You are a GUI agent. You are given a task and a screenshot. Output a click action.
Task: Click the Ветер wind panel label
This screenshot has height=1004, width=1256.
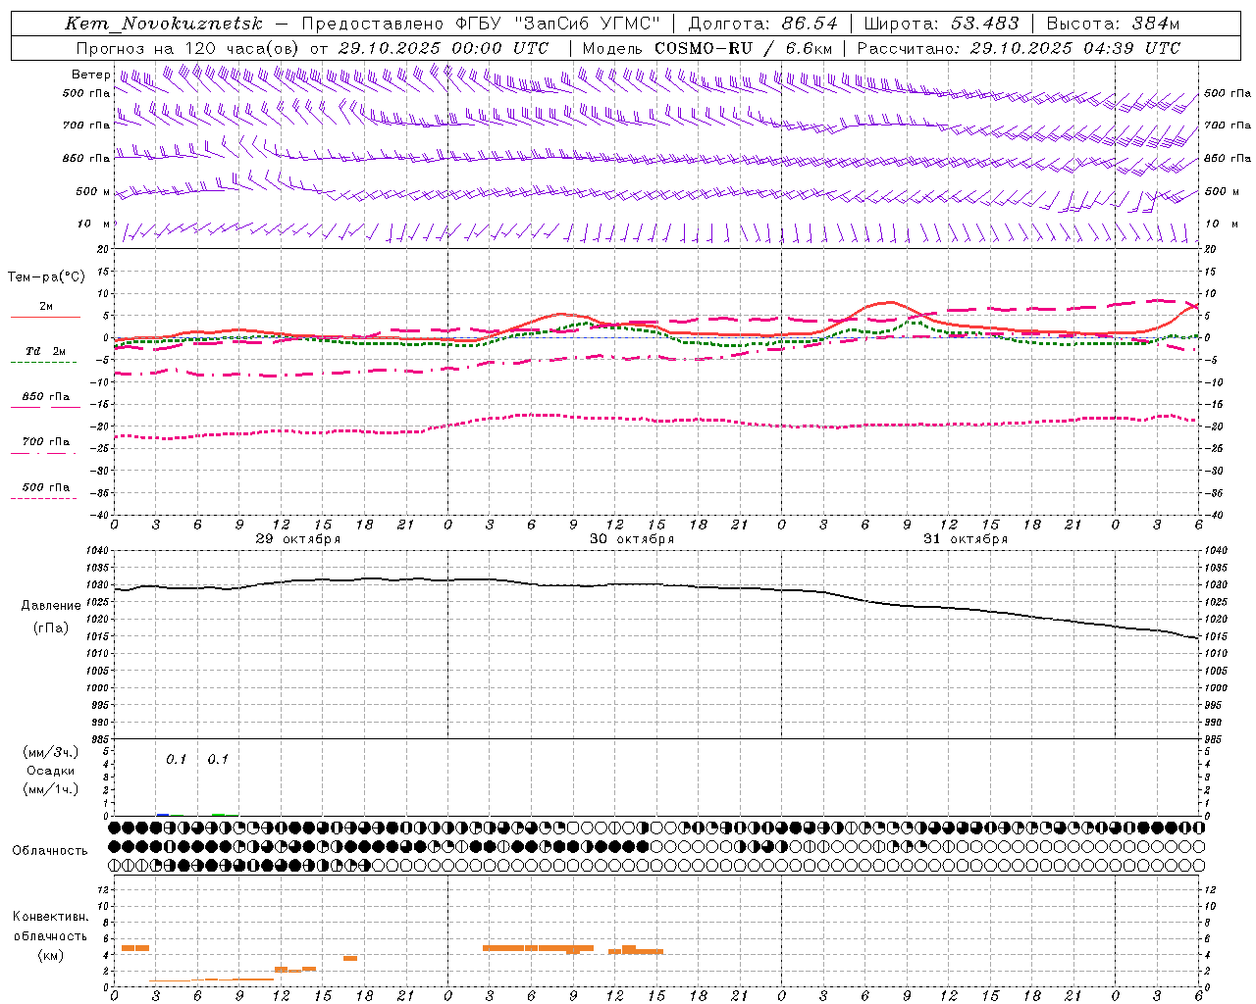[90, 75]
